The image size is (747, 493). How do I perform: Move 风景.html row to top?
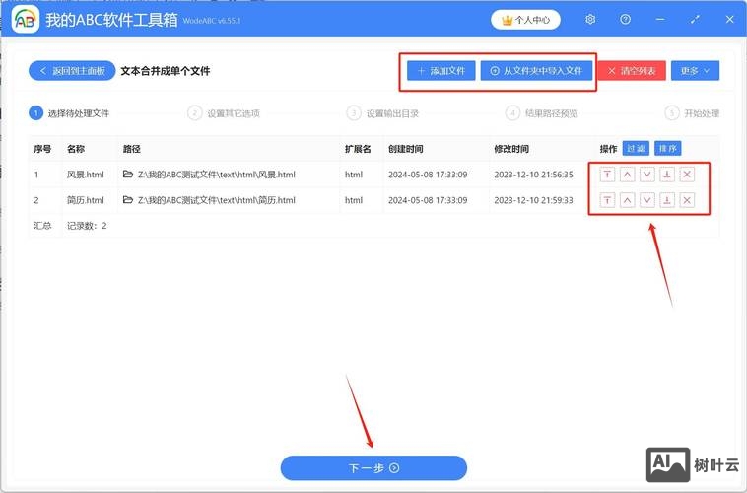pos(607,175)
